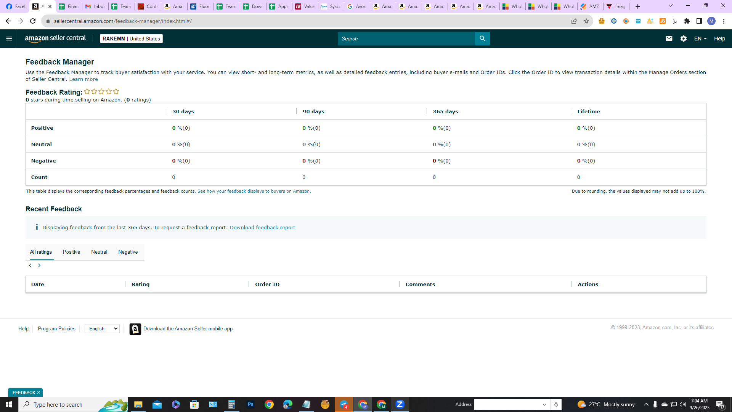Open Microsoft Store from taskbar
The image size is (732, 412).
coord(194,404)
